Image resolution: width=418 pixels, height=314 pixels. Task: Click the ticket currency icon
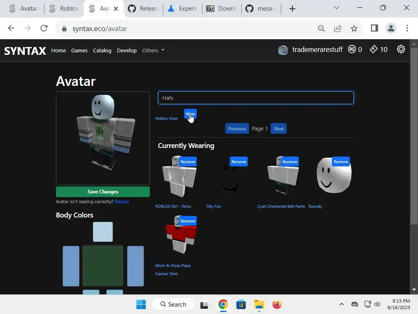[374, 49]
